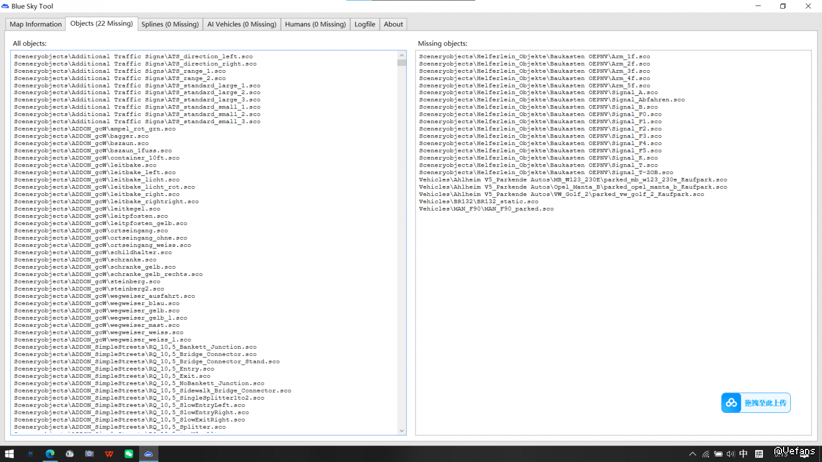
Task: Select missing object Signal_K.sco
Action: click(539, 158)
